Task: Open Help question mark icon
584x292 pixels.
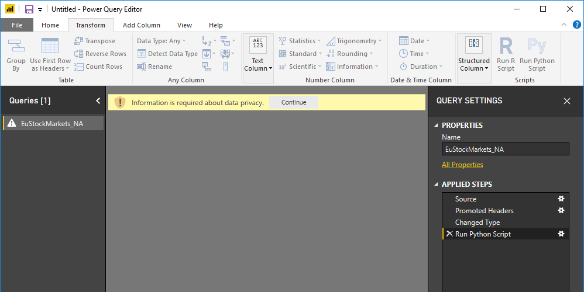Action: coord(576,25)
